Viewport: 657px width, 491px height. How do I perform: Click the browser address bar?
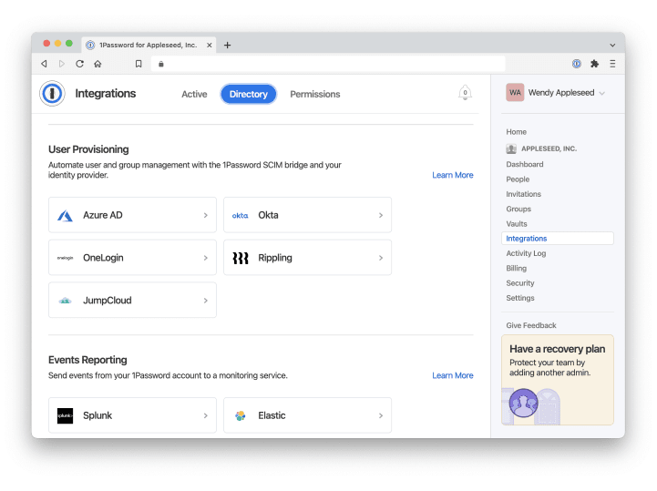tap(328, 64)
